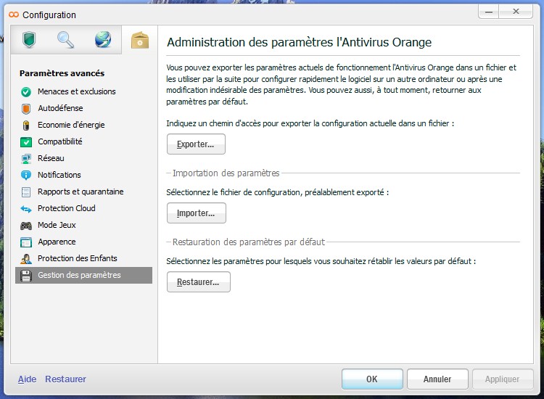The width and height of the screenshot is (544, 399).
Task: Click the person icon for Protection des Enfants
Action: (26, 258)
